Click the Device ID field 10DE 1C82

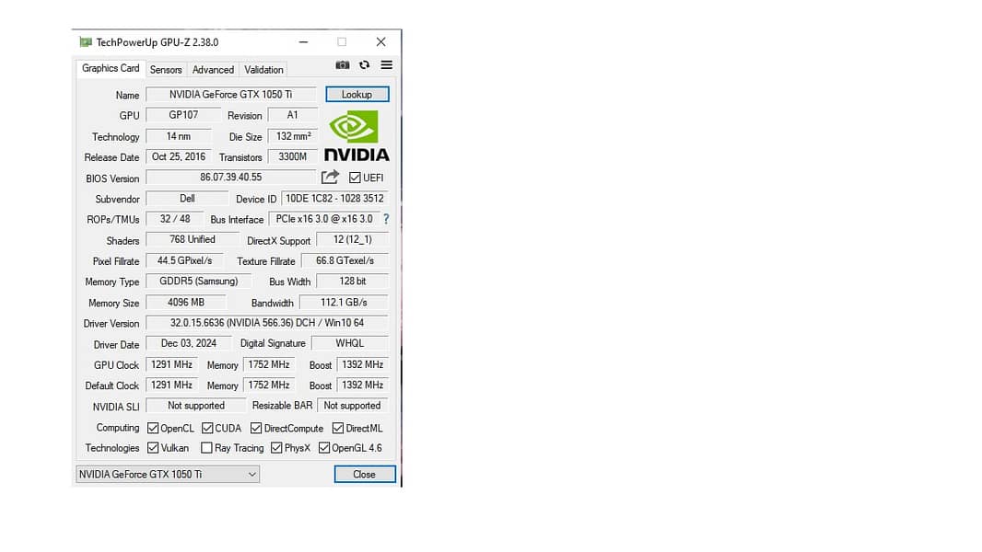(x=335, y=199)
